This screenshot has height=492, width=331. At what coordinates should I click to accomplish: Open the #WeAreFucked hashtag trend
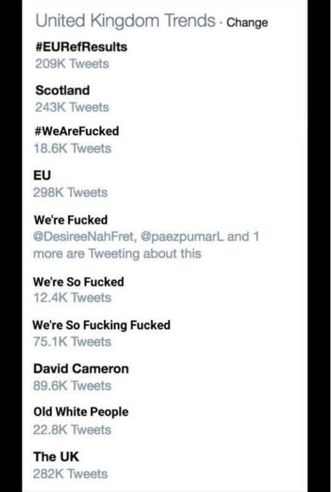pyautogui.click(x=77, y=131)
